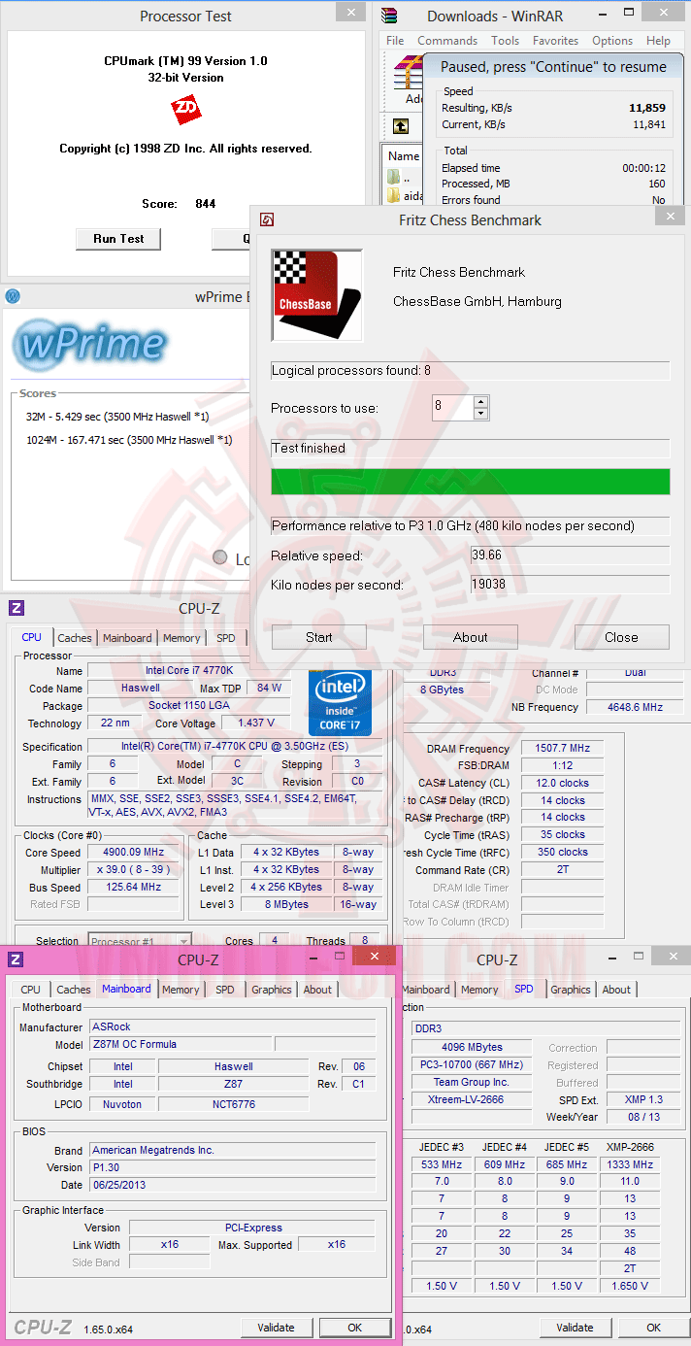Select the radio button in wPrime window
The width and height of the screenshot is (691, 1346).
(x=219, y=557)
